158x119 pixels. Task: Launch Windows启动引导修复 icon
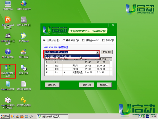[8, 103]
